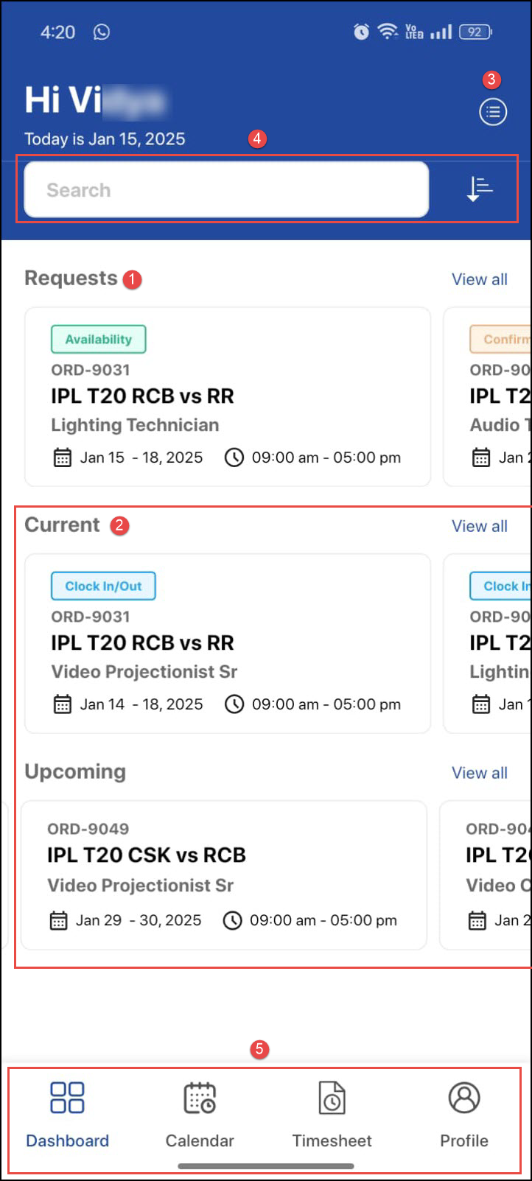Click View all for Upcoming
Viewport: 532px width, 1181px height.
tap(479, 773)
